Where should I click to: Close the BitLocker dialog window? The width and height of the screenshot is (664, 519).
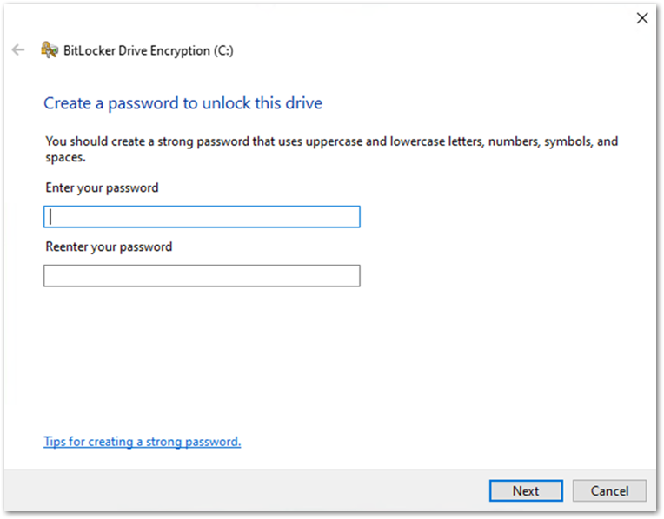pyautogui.click(x=642, y=18)
